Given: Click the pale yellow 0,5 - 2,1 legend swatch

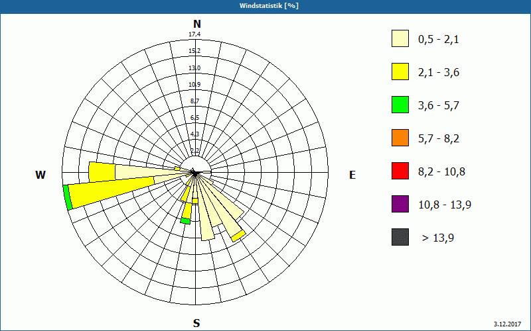Looking at the screenshot, I should coord(400,38).
